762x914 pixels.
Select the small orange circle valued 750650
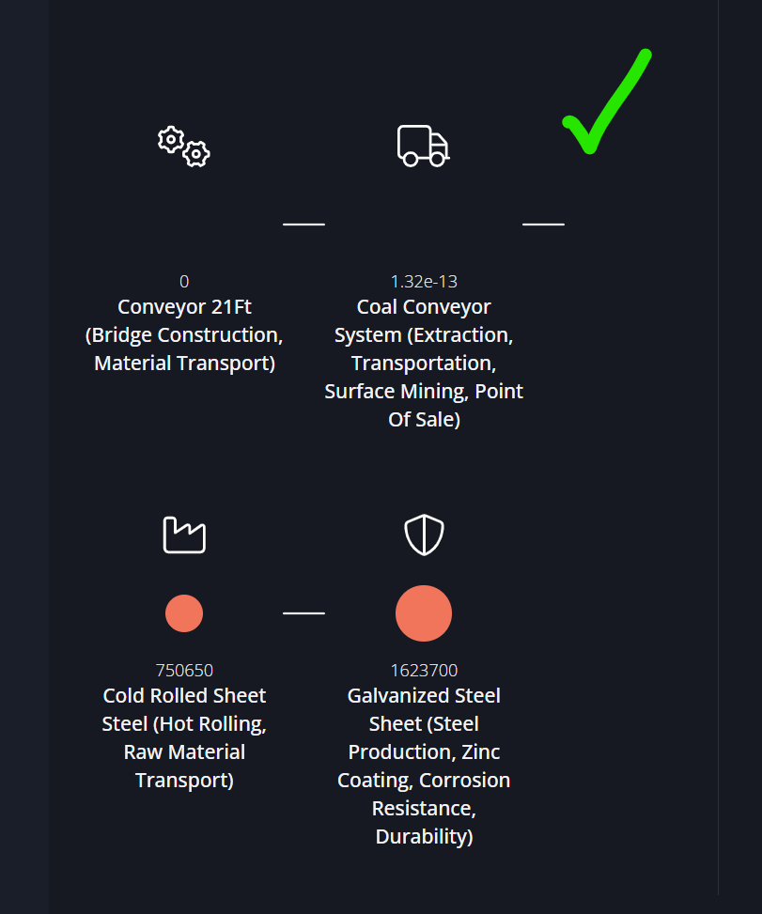(x=184, y=613)
